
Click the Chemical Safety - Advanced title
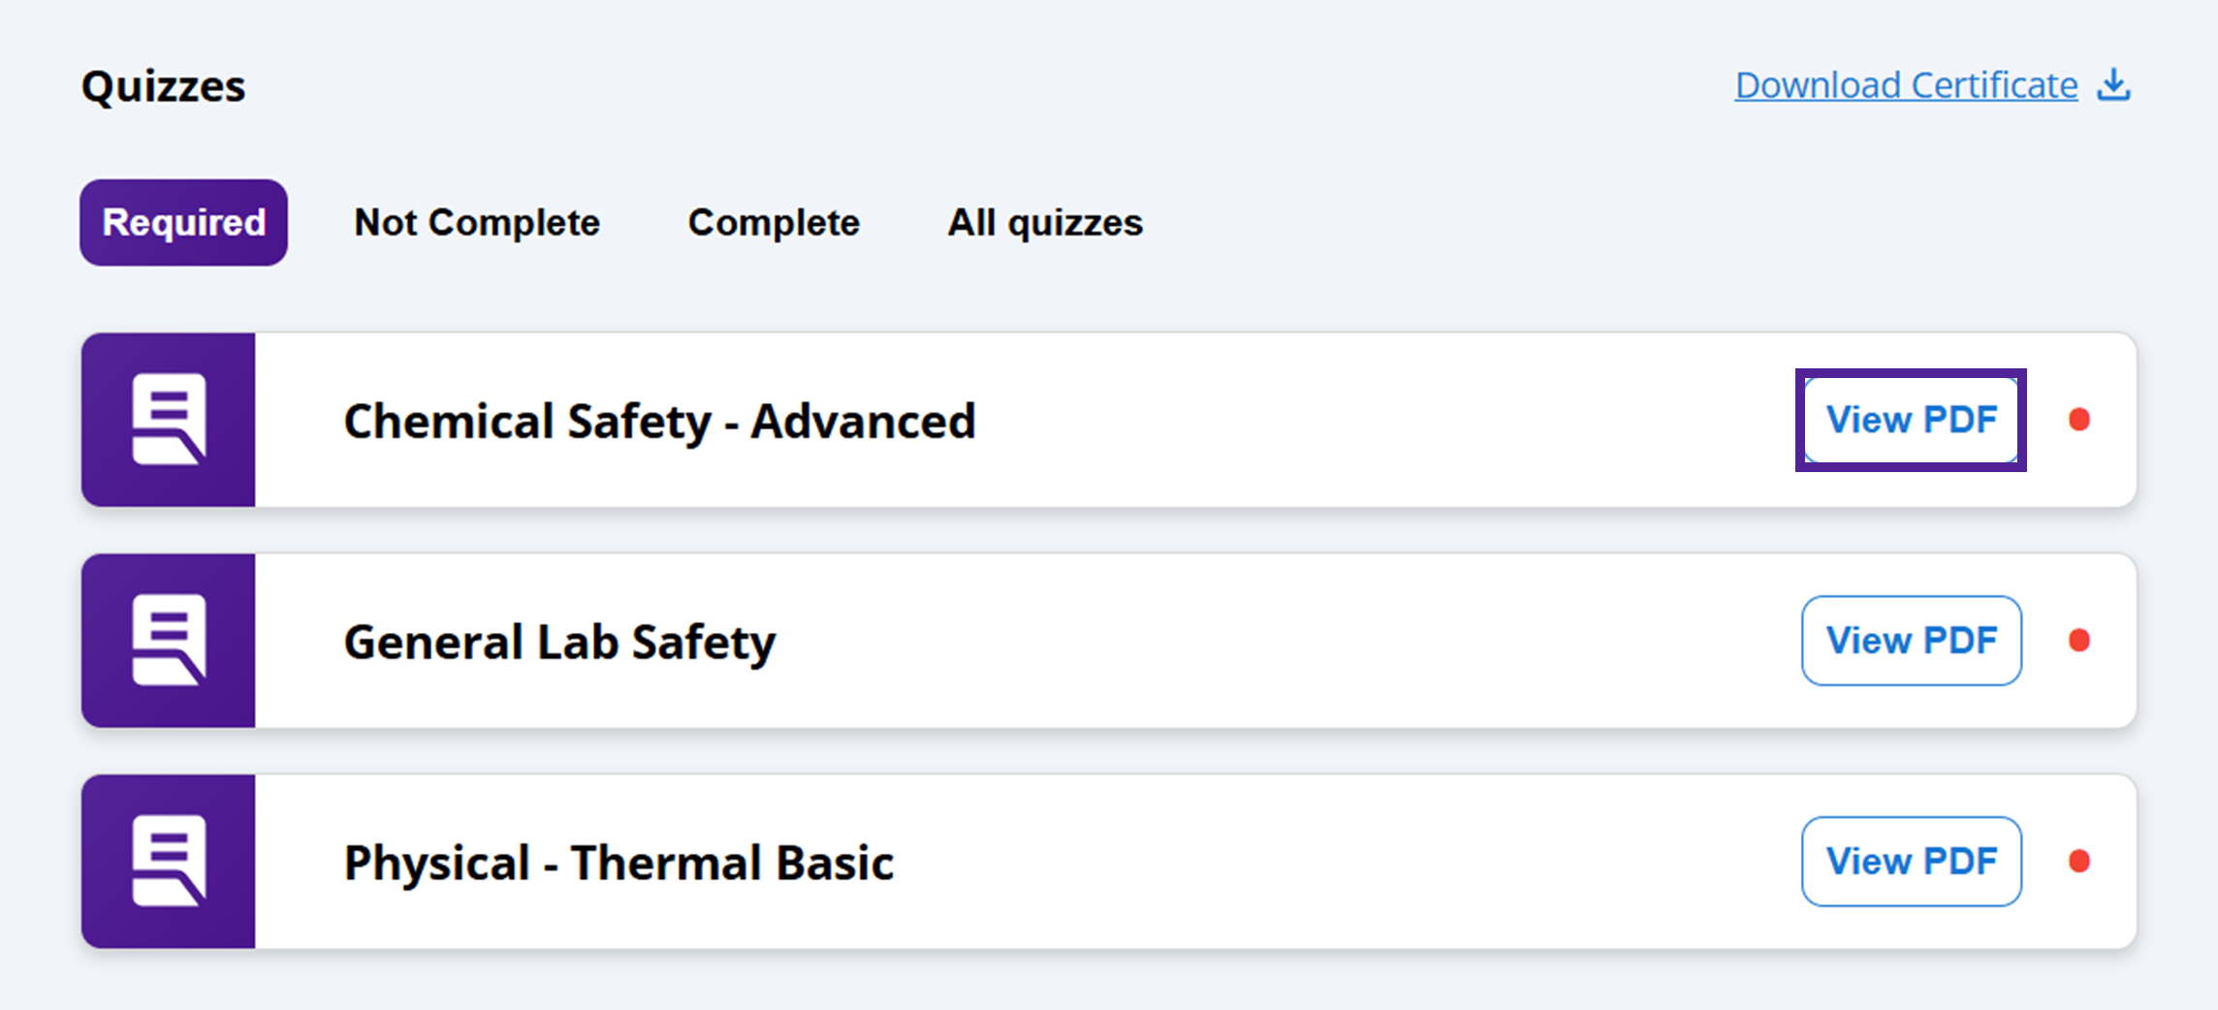(659, 422)
